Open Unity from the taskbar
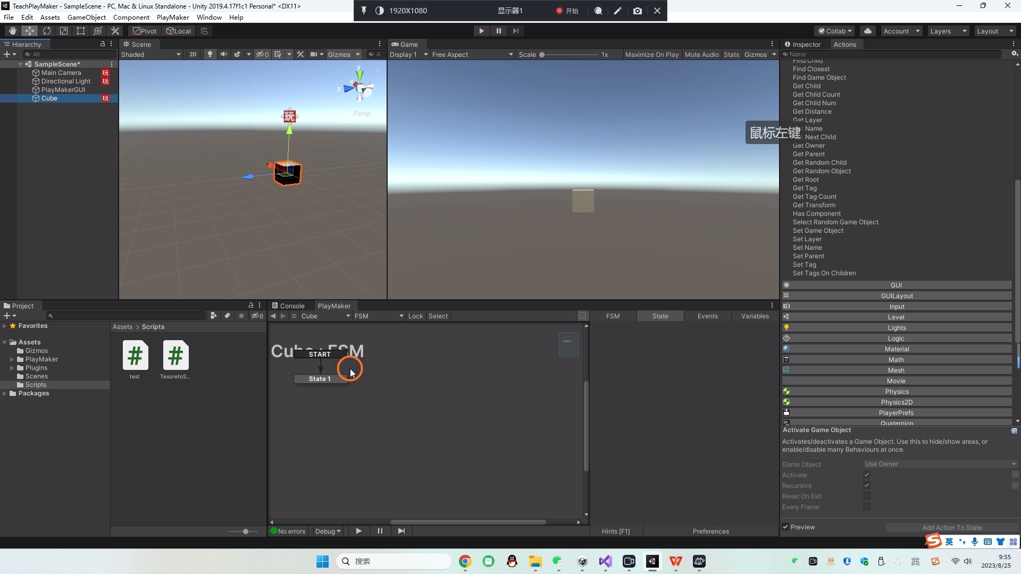 652,561
